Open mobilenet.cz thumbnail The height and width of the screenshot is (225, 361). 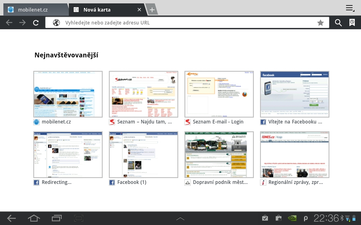(68, 94)
